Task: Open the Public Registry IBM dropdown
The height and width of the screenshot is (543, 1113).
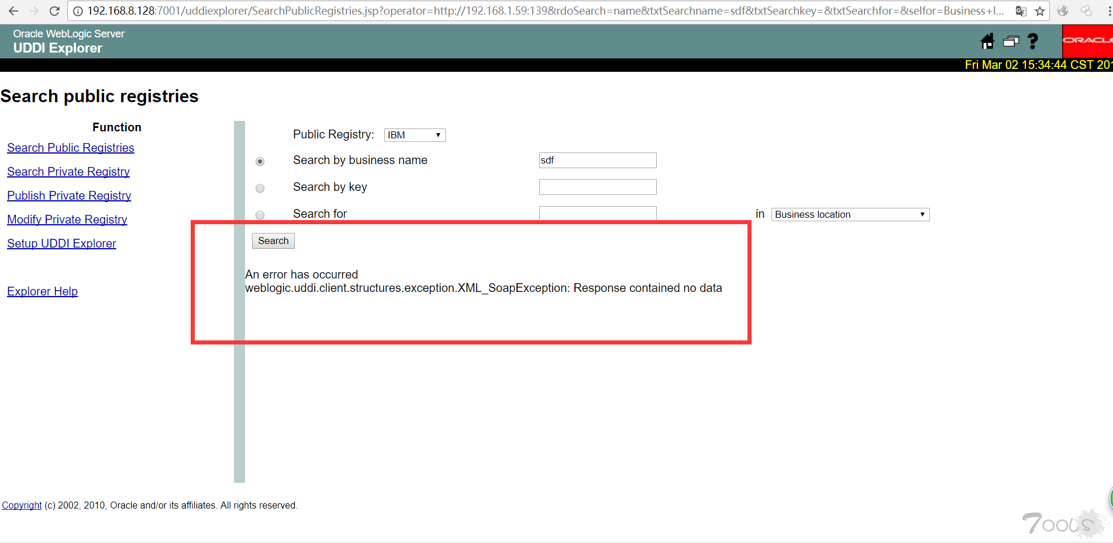Action: click(x=415, y=135)
